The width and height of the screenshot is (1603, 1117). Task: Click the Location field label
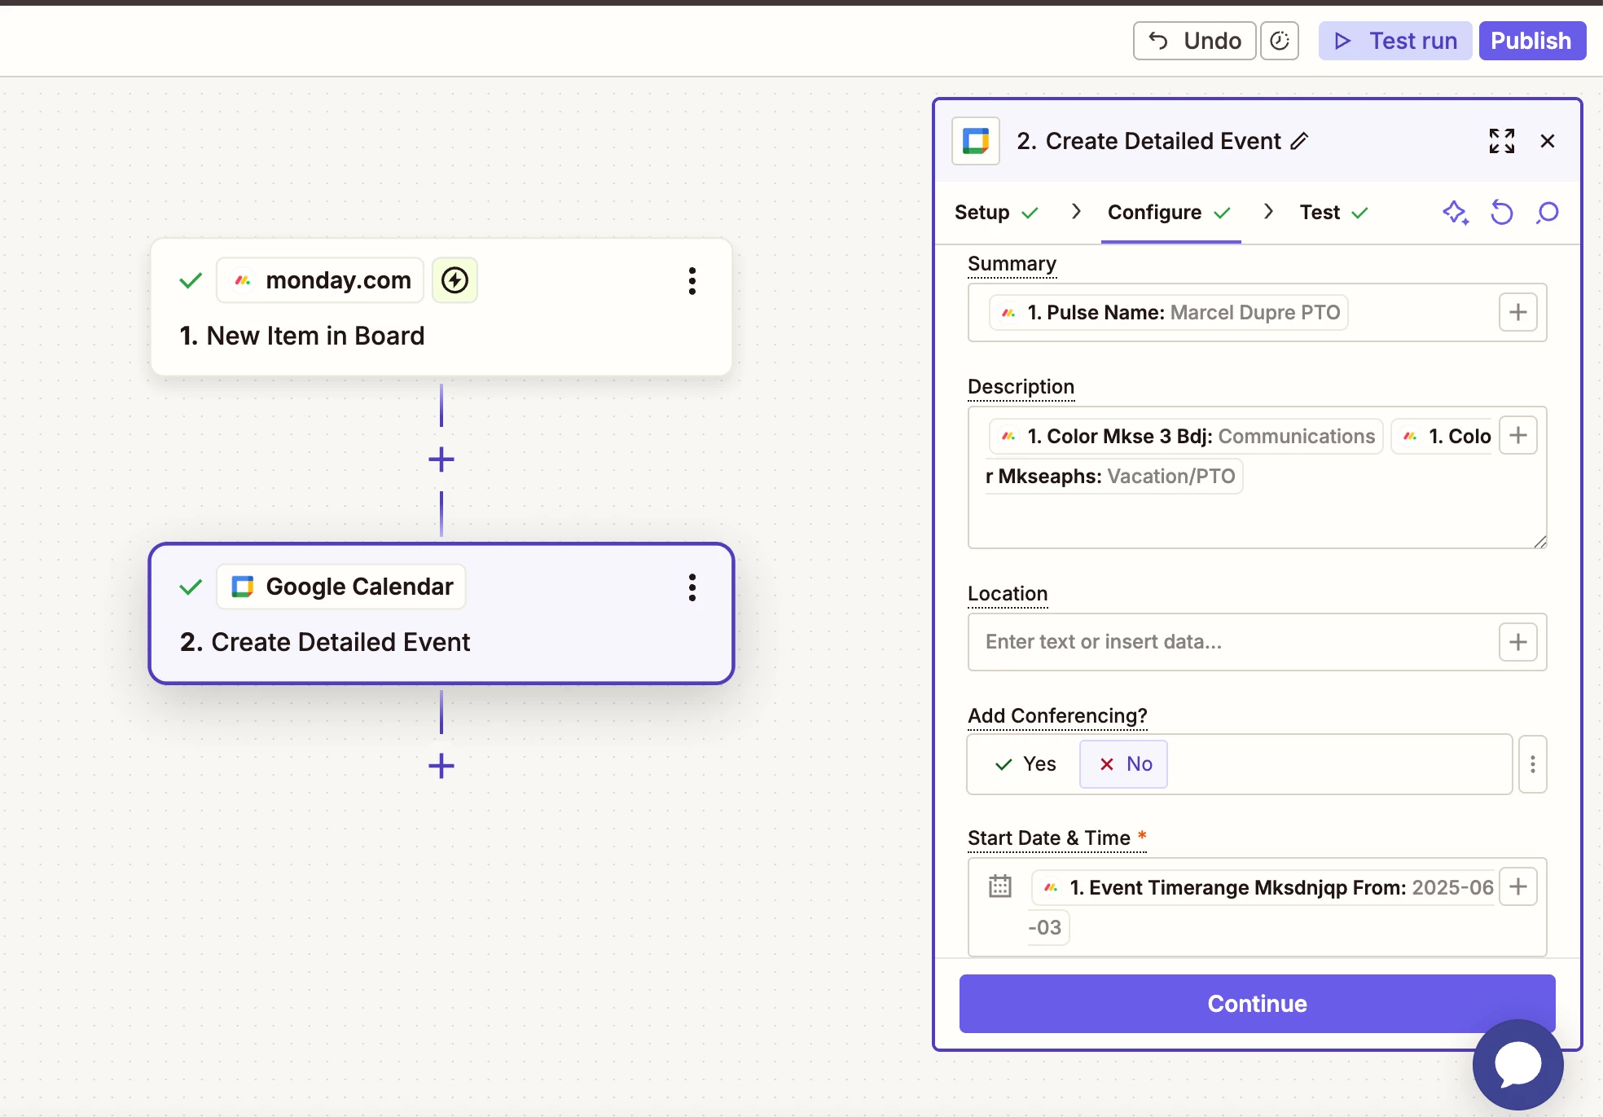click(x=1008, y=594)
